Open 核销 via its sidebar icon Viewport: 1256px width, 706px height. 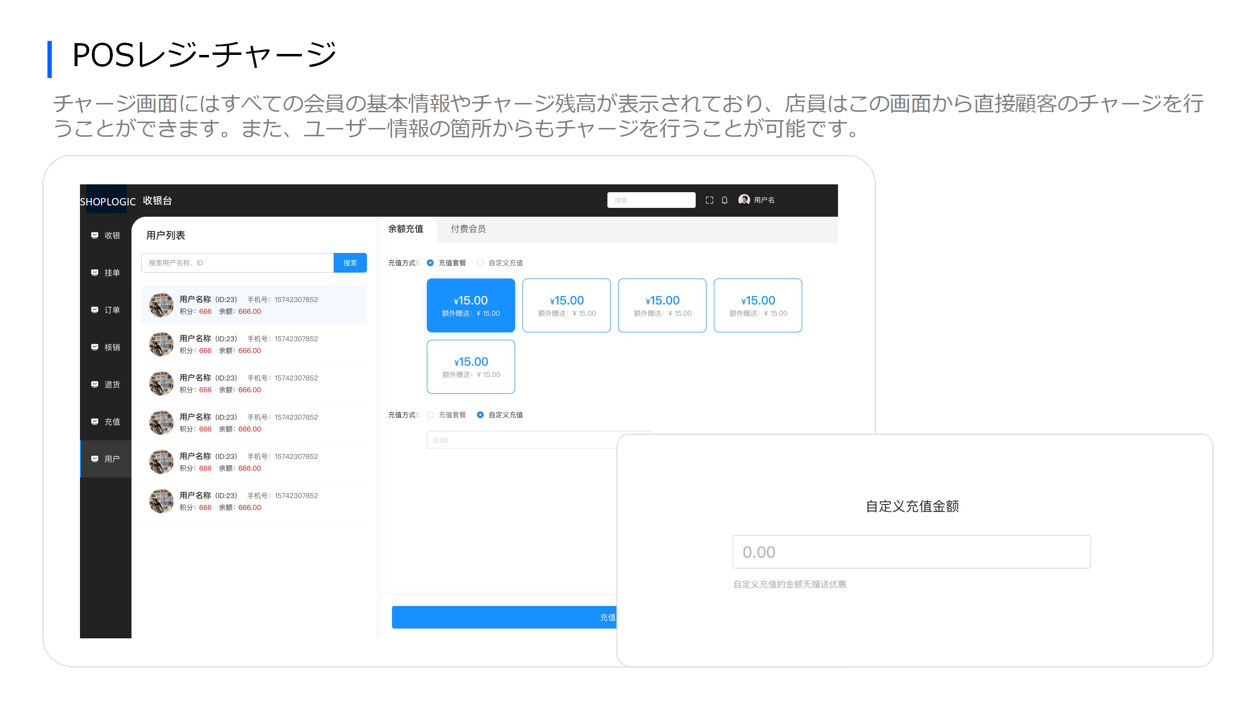95,347
